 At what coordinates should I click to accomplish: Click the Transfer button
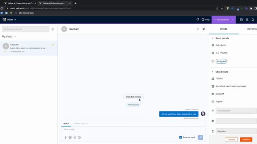click(231, 140)
